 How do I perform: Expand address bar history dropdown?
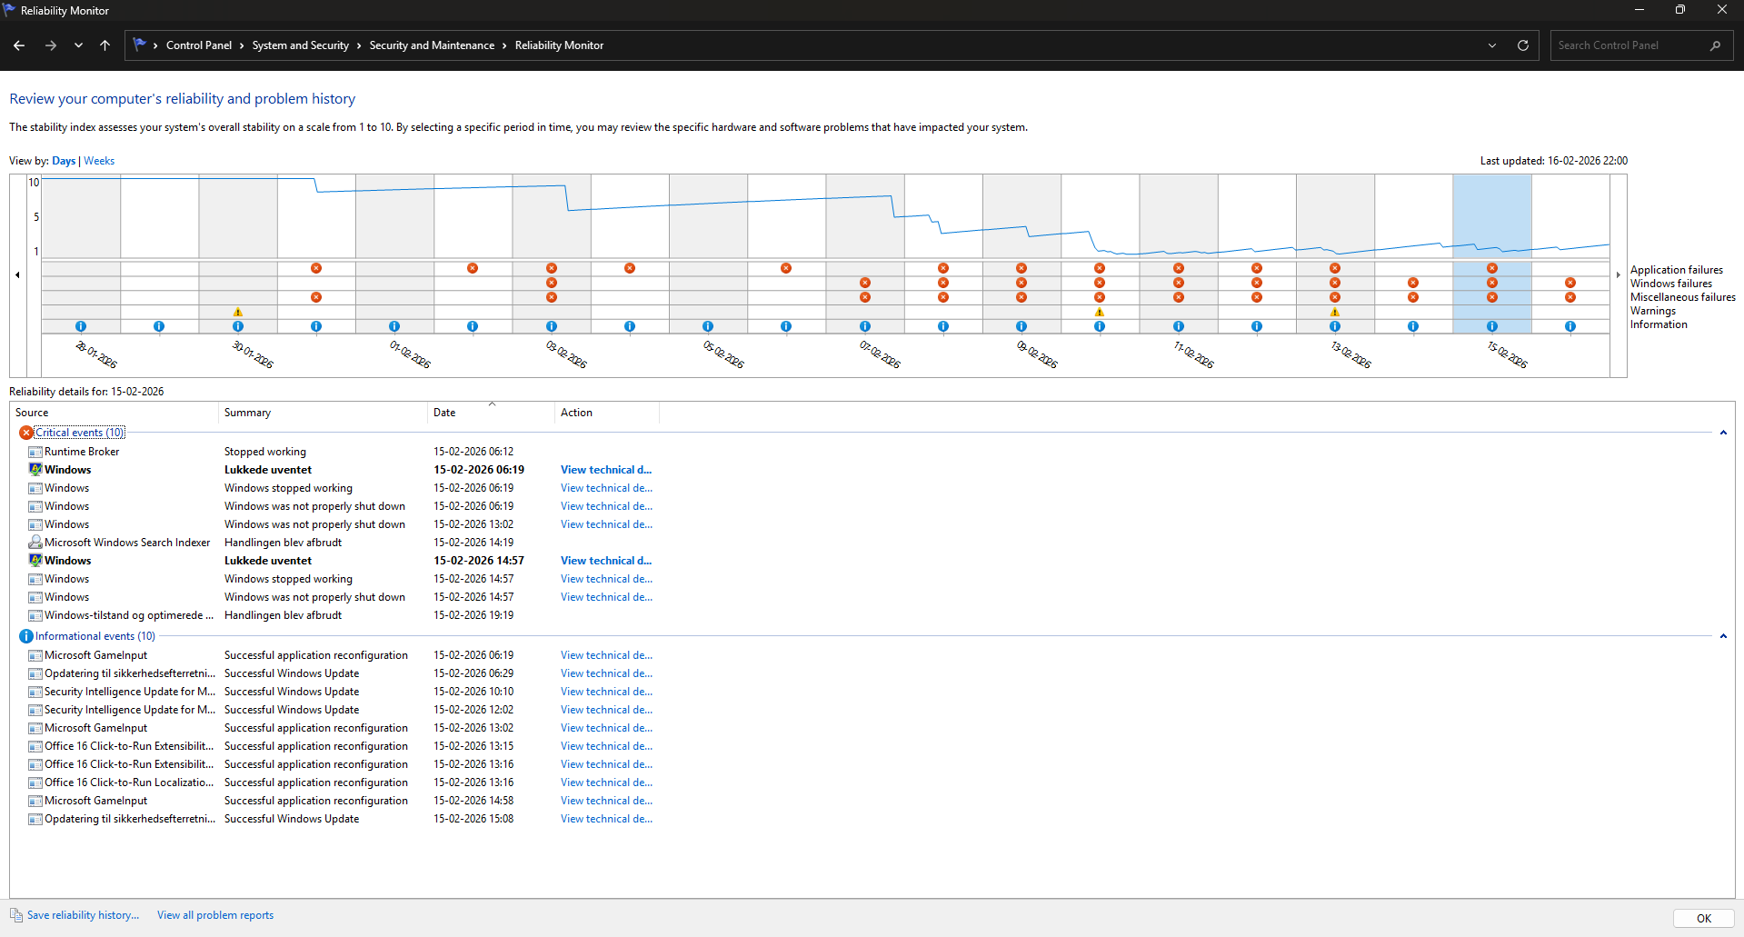1492,45
